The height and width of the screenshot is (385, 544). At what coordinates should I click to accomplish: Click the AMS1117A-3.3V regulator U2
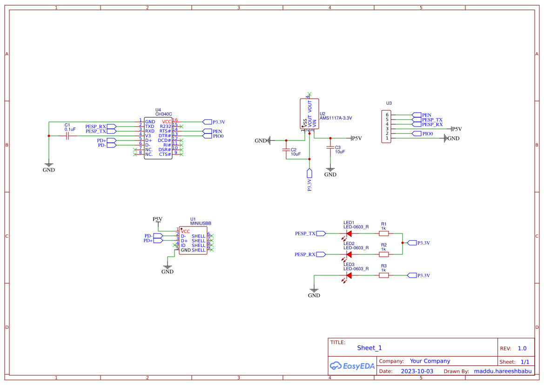tap(309, 114)
